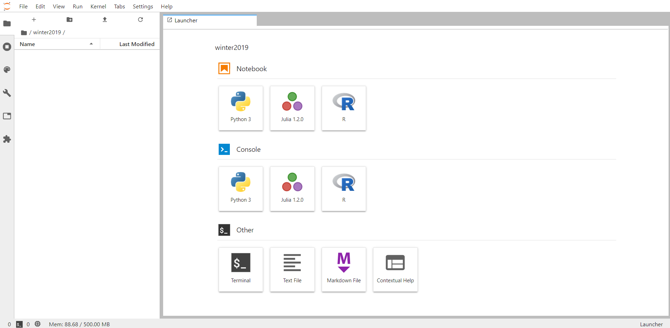Screen dimensions: 670x328
Task: Show Running Terminals and Kernels panel
Action: point(7,47)
